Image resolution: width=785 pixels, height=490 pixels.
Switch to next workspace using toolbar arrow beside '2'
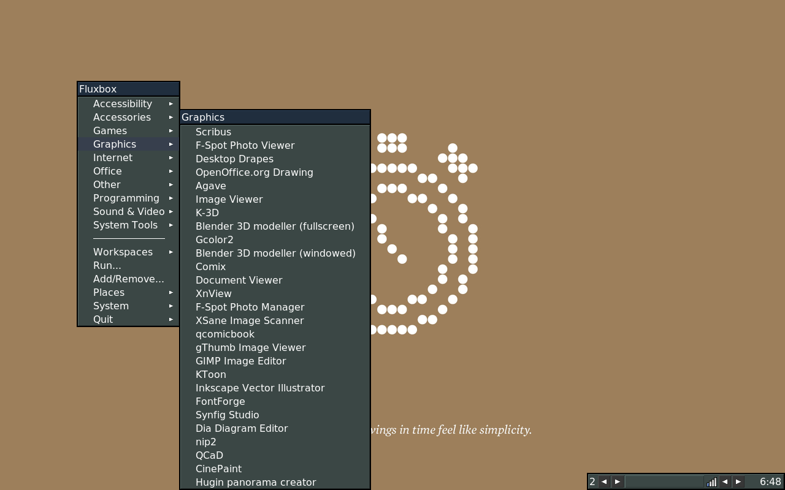coord(618,481)
